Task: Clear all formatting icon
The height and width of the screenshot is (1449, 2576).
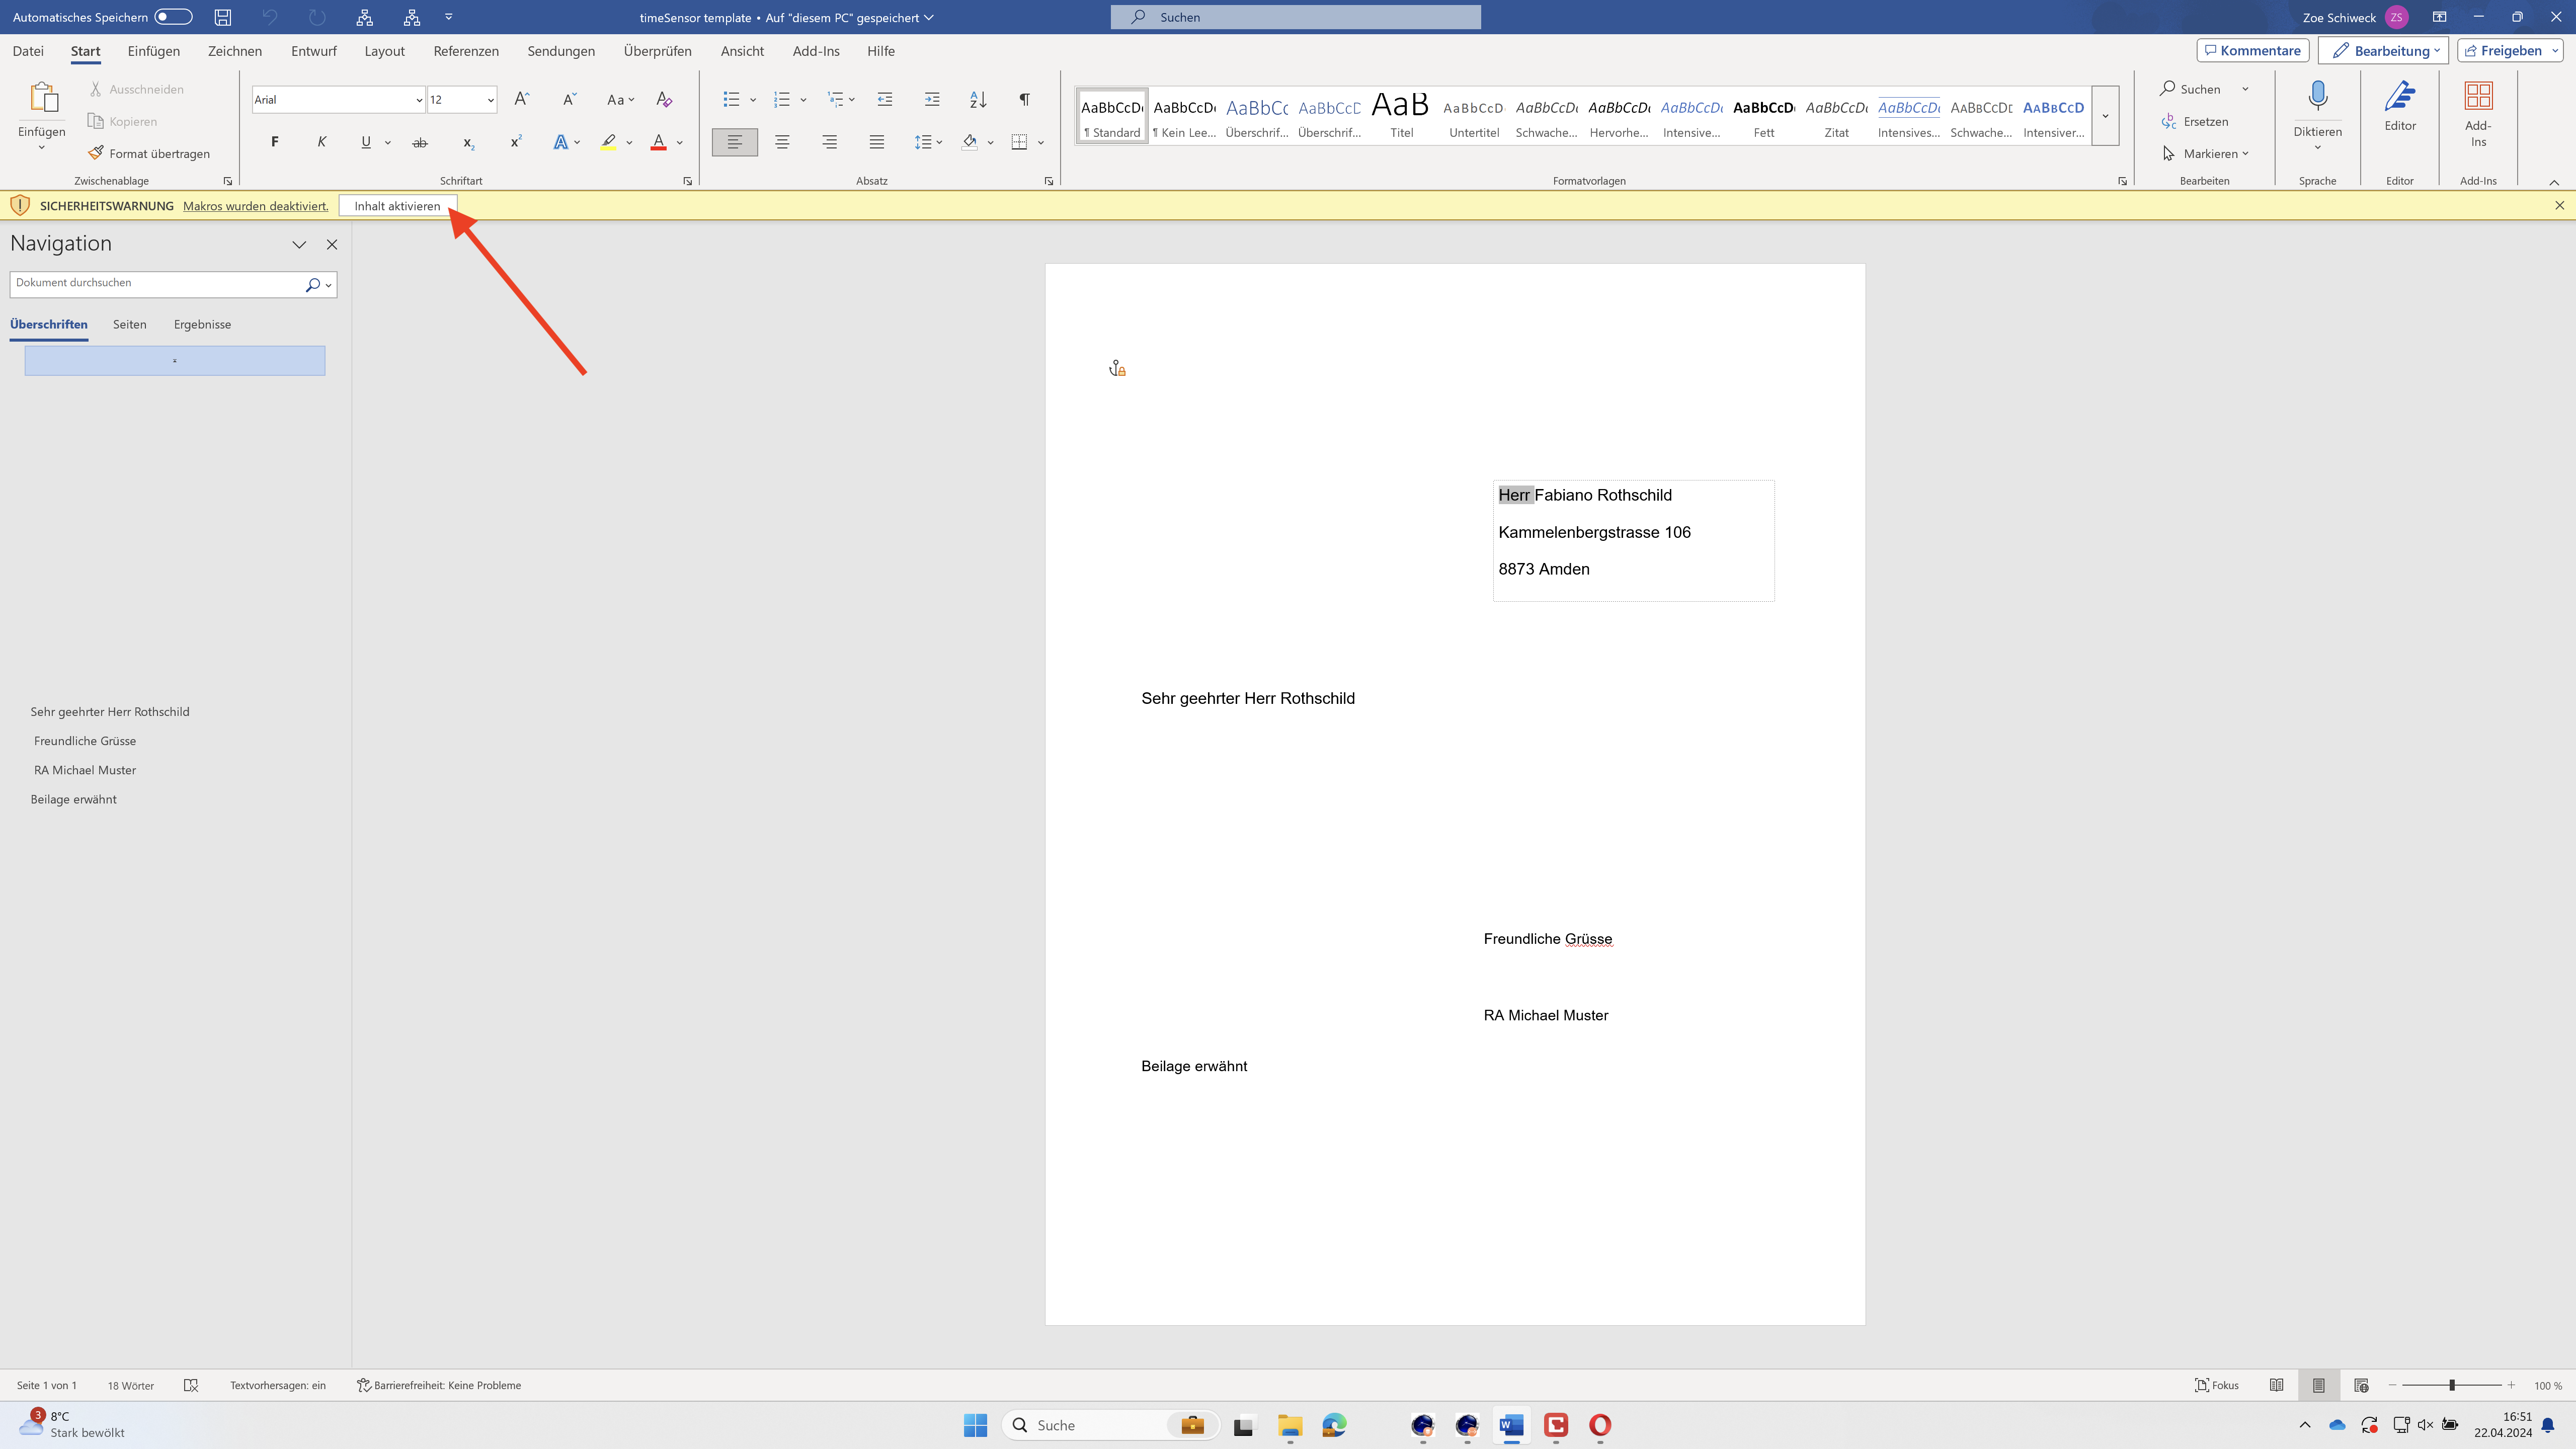Action: tap(664, 99)
